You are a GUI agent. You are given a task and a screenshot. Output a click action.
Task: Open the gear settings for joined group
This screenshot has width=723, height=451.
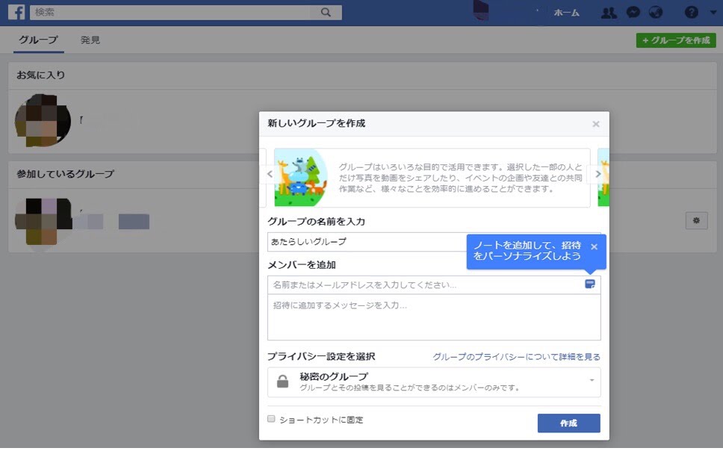(x=696, y=221)
